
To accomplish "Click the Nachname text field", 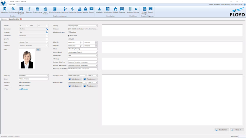I will tap(32, 29).
